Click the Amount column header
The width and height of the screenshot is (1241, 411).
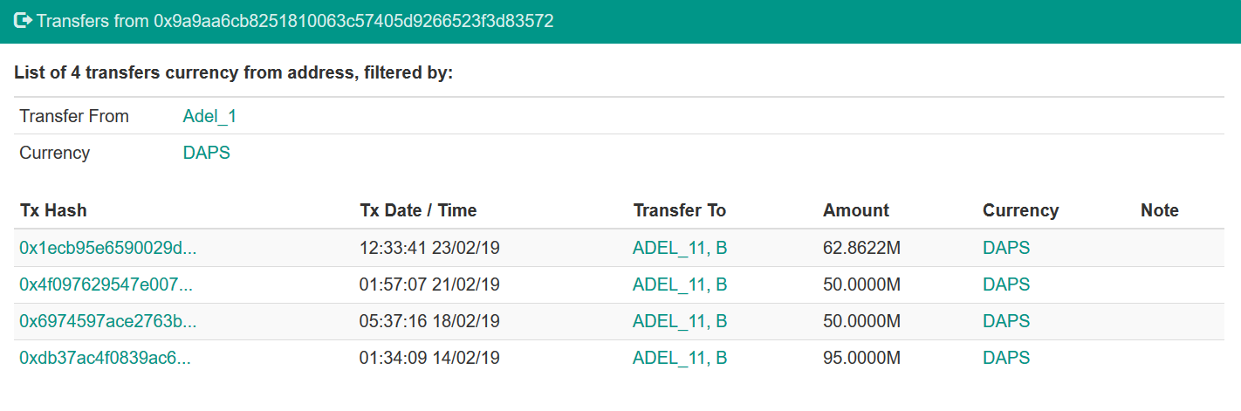coord(856,210)
